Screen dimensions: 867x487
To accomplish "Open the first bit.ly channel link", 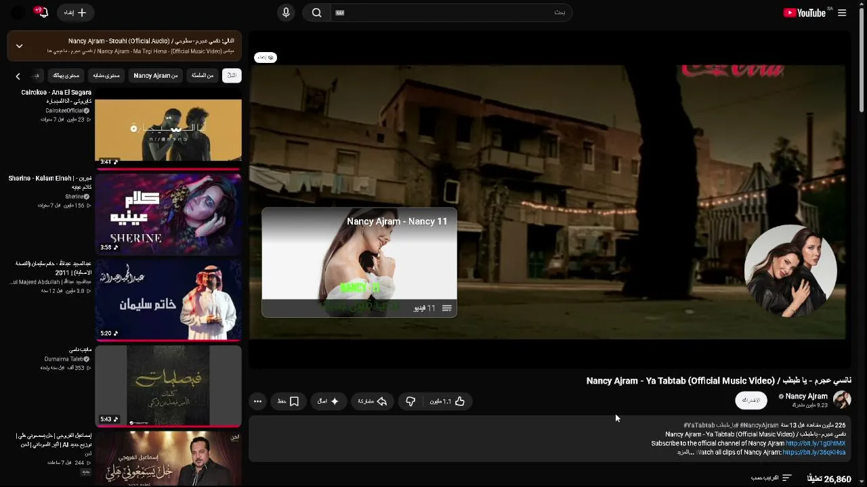I will coord(816,444).
